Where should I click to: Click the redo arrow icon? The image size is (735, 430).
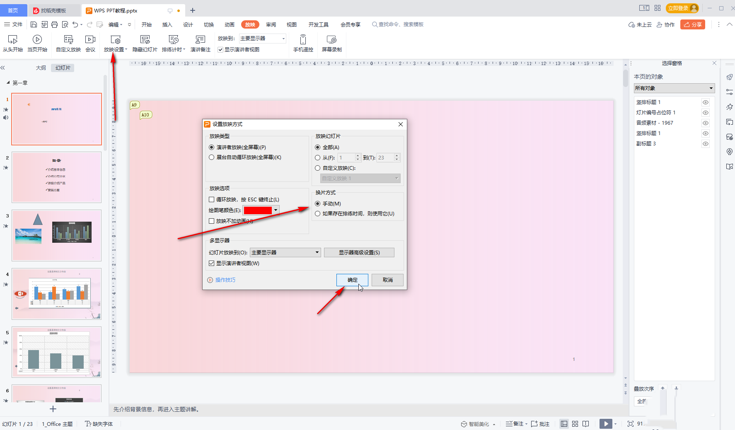[x=89, y=24]
